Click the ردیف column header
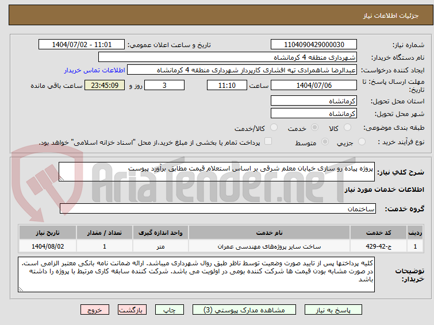This screenshot has height=325, width=434. 415,233
